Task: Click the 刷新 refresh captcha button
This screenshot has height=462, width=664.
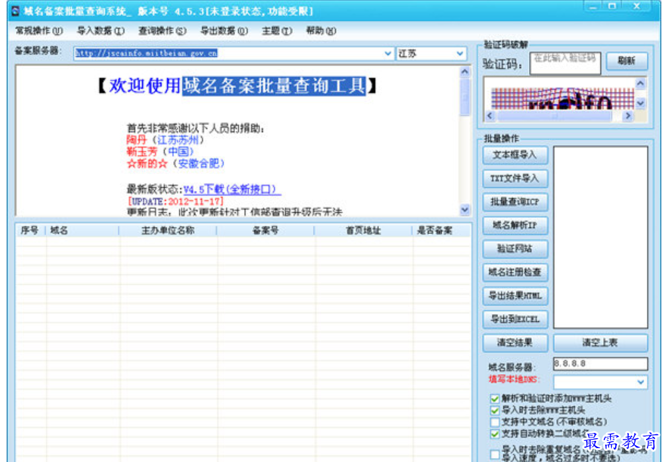Action: tap(626, 61)
